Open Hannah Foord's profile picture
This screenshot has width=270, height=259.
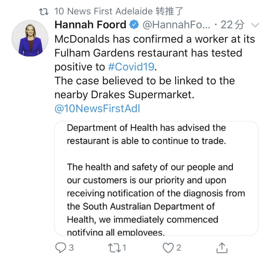pyautogui.click(x=30, y=38)
